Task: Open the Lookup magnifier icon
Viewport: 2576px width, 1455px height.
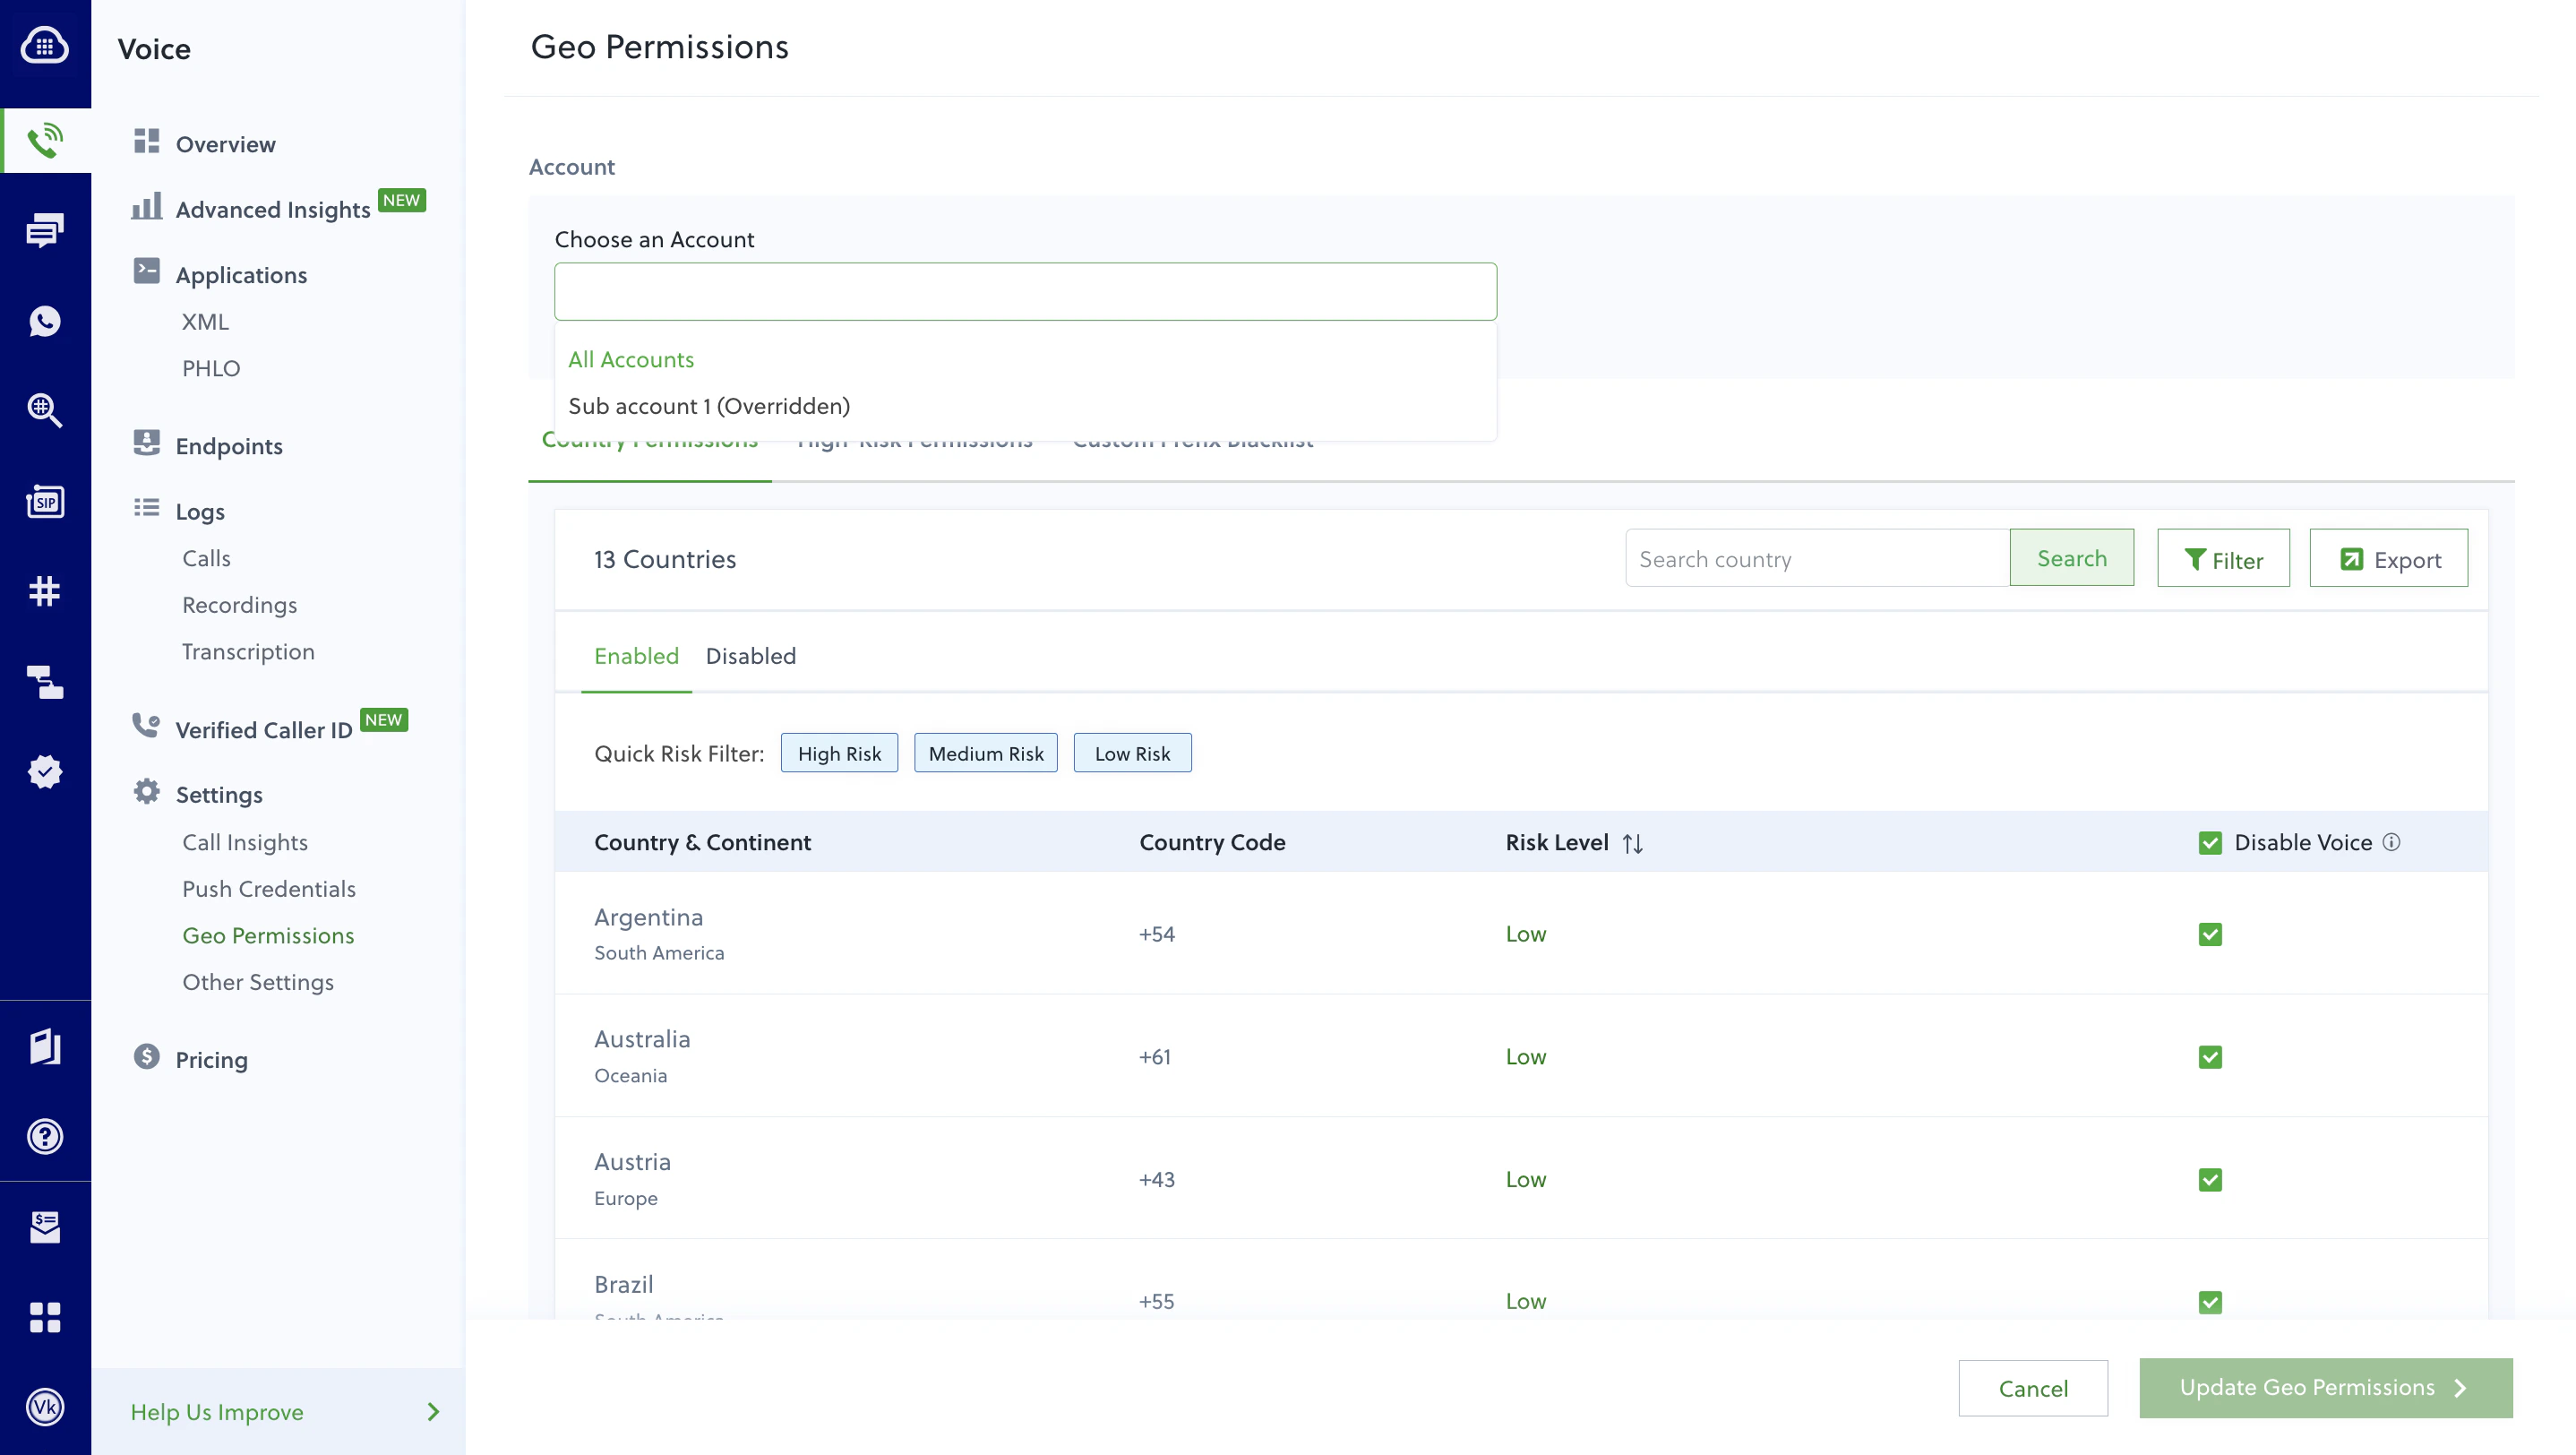Action: coord(45,411)
